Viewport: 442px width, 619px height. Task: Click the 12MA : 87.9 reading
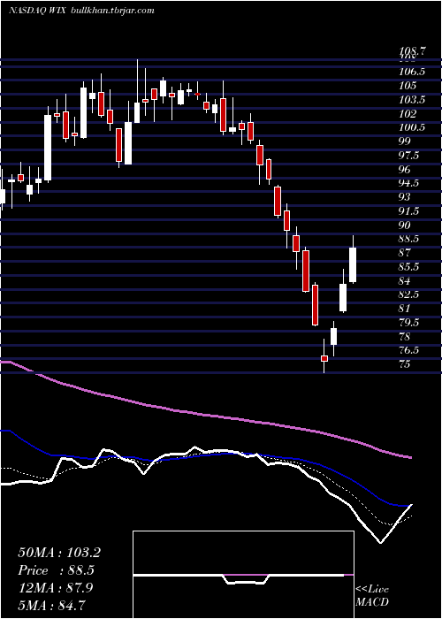[x=56, y=588]
